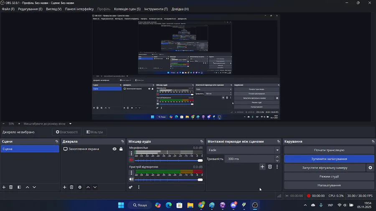Move selected source up with arrow
Image resolution: width=376 pixels, height=211 pixels.
(x=88, y=187)
